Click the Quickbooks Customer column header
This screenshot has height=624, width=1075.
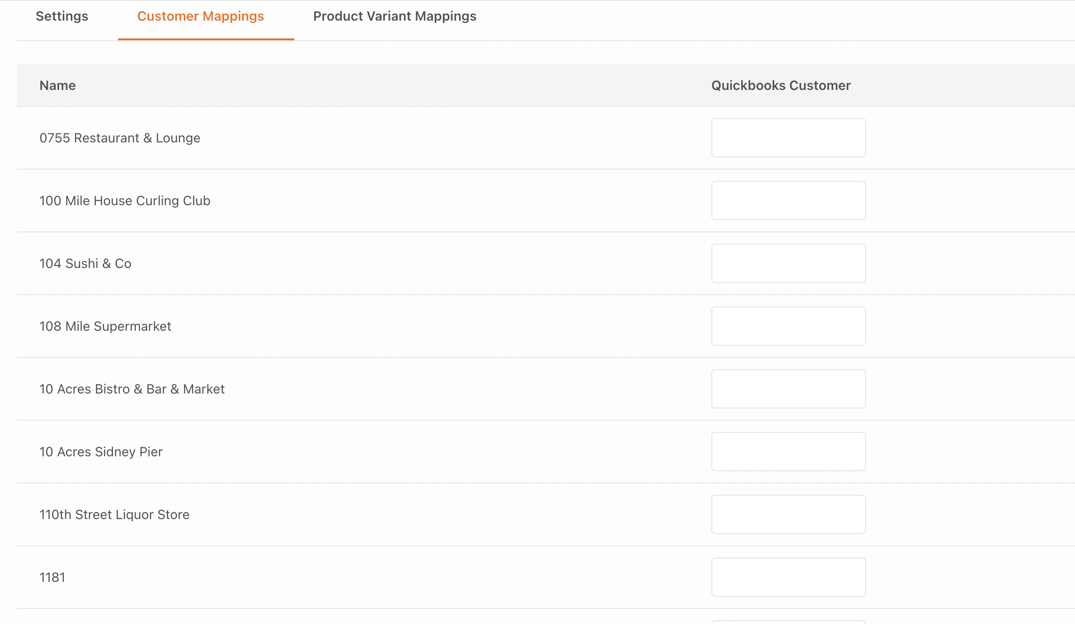tap(781, 86)
